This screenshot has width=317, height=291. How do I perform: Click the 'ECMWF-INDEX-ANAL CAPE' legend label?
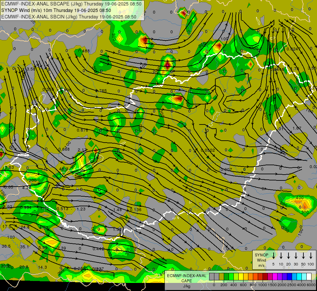[187, 278]
